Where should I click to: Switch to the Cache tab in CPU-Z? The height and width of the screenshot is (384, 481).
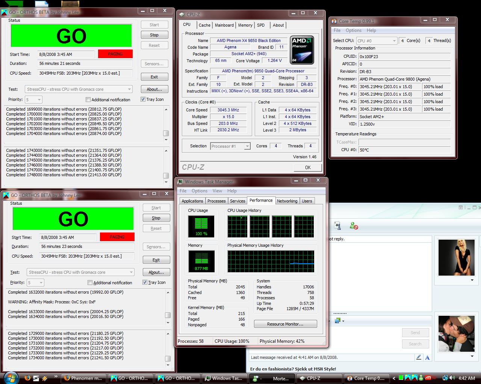coord(204,25)
